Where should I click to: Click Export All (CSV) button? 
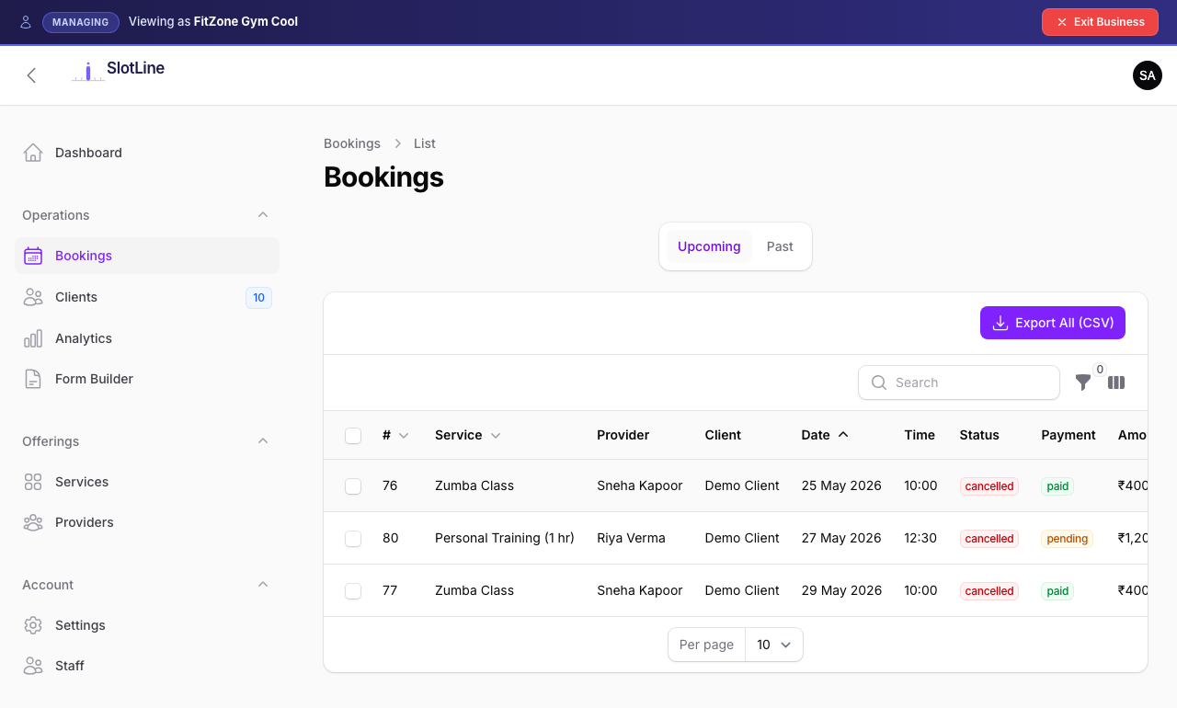tap(1053, 323)
